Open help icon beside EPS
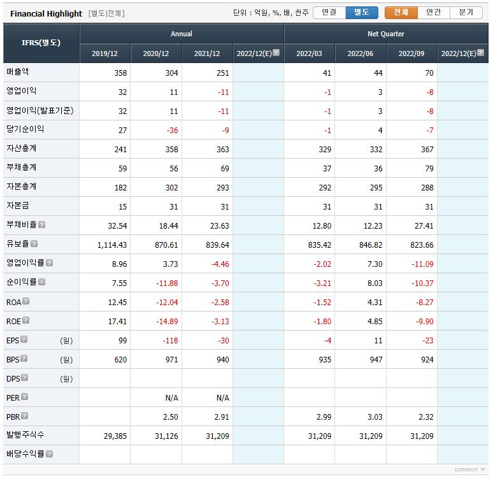Image resolution: width=493 pixels, height=479 pixels. click(x=24, y=340)
